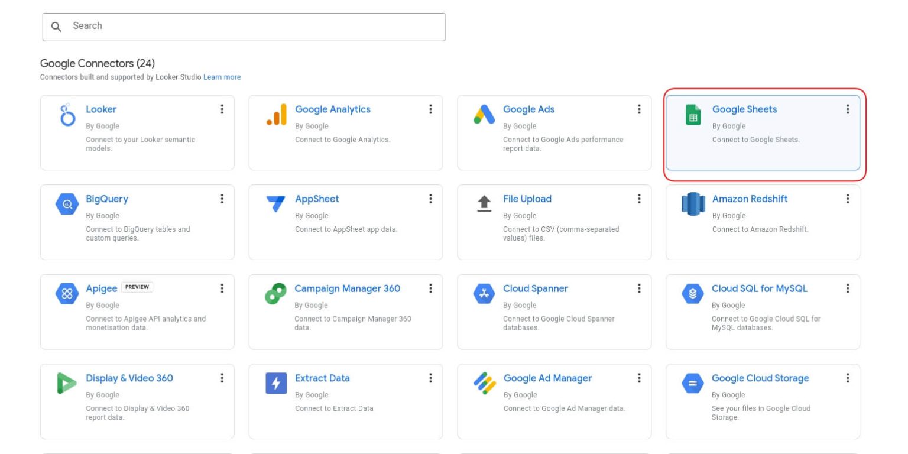Click the Google Analytics bar chart icon
The height and width of the screenshot is (454, 908).
click(x=276, y=115)
